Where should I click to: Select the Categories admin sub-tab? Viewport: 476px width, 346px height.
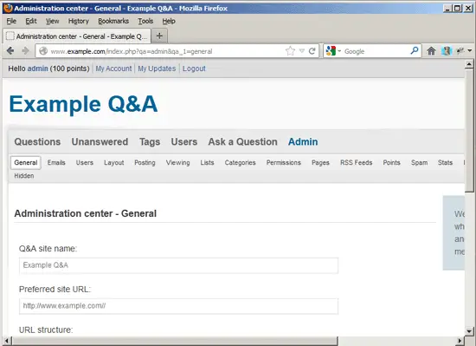240,163
